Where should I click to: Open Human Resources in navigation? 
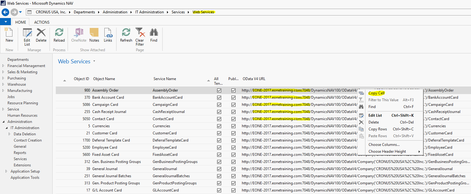[x=22, y=115]
